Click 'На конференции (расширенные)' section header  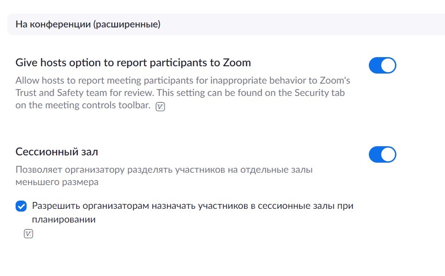click(88, 24)
